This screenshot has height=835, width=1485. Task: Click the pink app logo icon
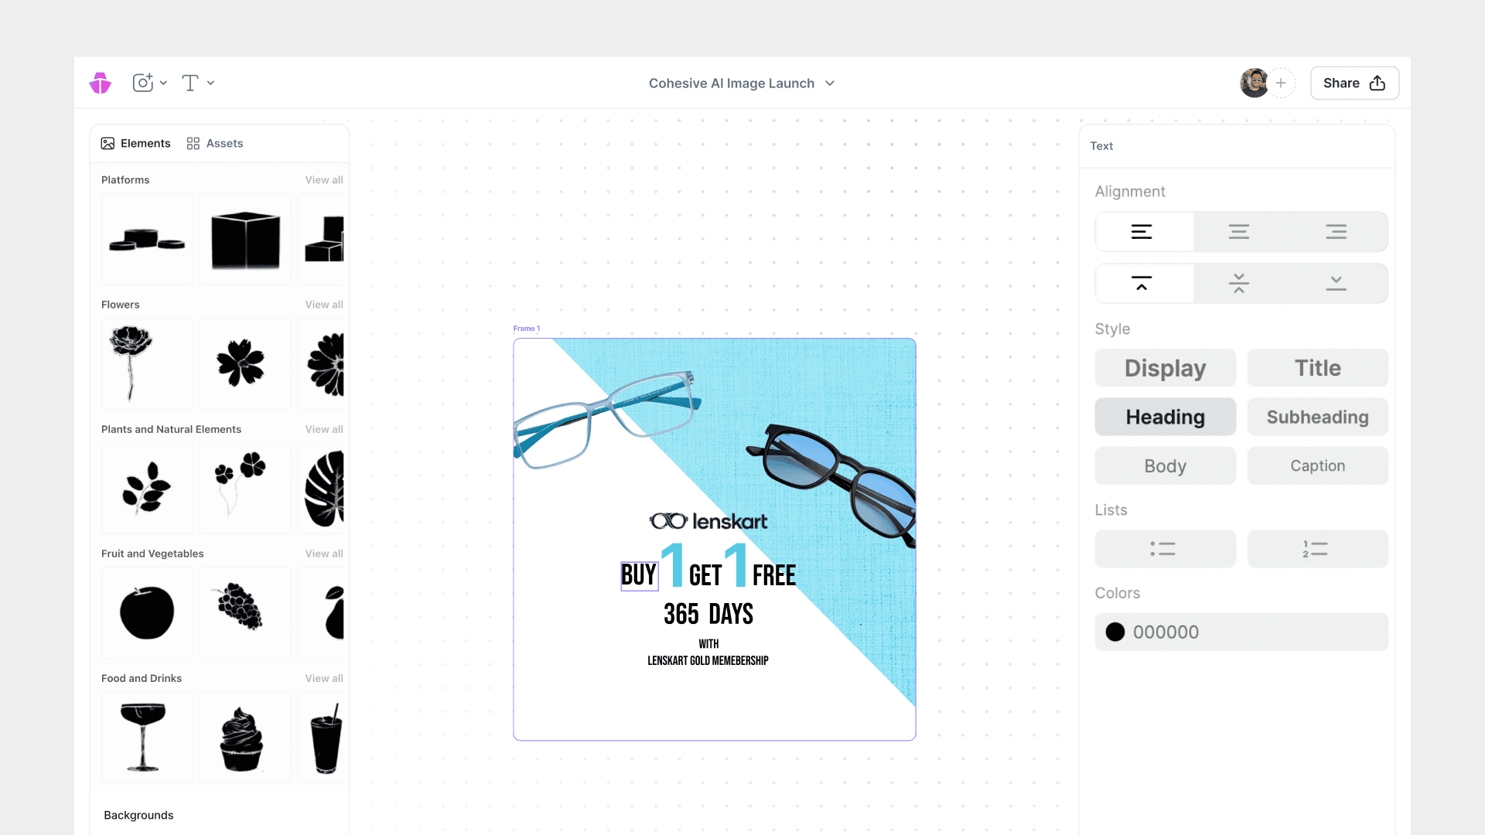pyautogui.click(x=101, y=83)
